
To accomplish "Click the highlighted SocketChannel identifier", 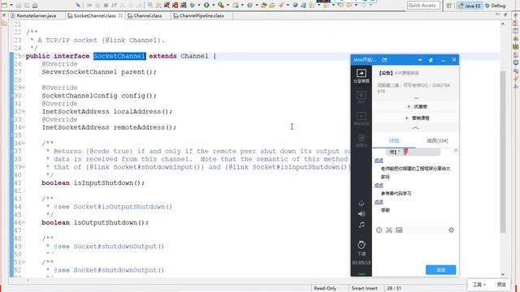I will point(119,56).
